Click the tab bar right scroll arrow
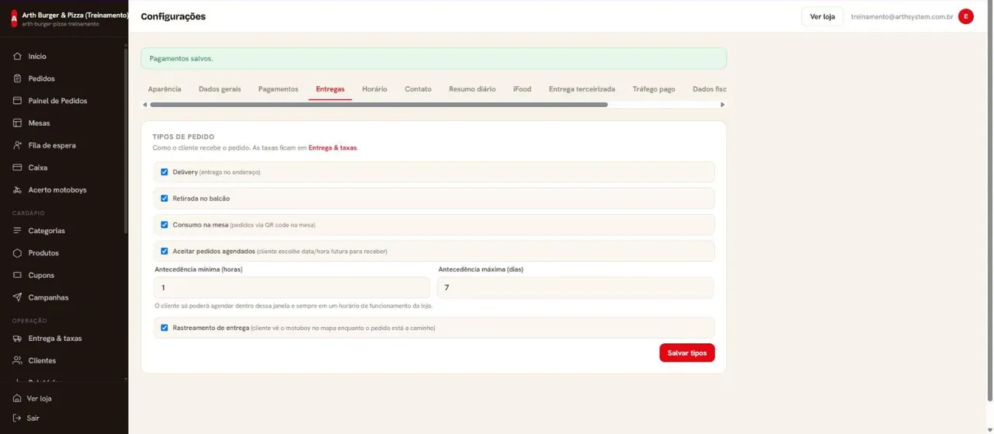The width and height of the screenshot is (994, 434). tap(723, 105)
